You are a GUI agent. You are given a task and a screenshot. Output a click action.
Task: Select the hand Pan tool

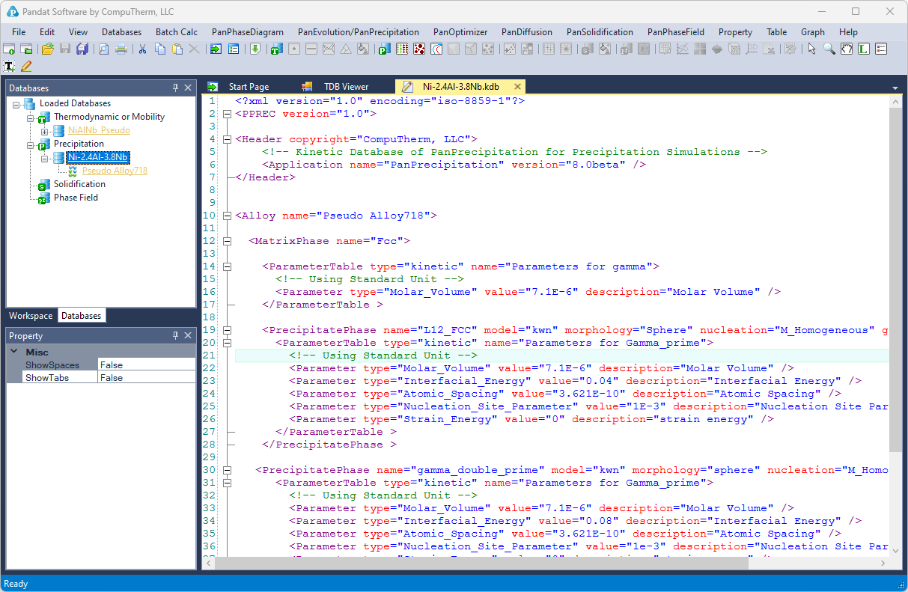[x=846, y=49]
